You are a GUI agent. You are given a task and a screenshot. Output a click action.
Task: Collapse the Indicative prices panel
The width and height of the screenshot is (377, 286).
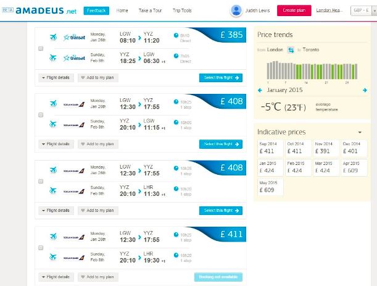click(x=360, y=132)
